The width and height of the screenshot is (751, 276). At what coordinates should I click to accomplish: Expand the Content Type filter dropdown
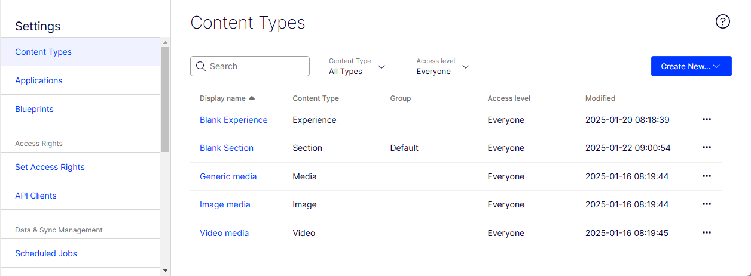pos(357,66)
